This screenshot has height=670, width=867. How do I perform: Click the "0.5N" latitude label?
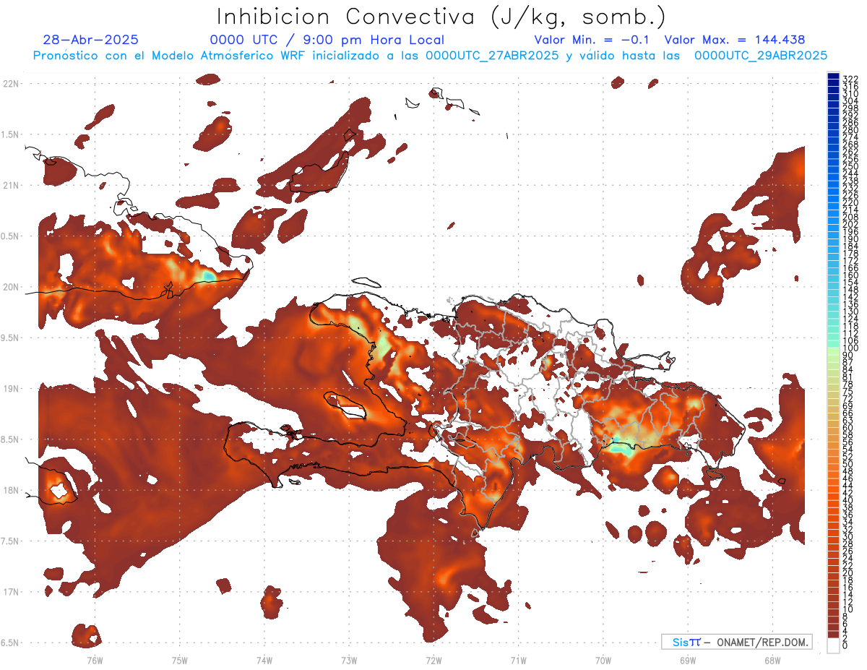pyautogui.click(x=10, y=236)
